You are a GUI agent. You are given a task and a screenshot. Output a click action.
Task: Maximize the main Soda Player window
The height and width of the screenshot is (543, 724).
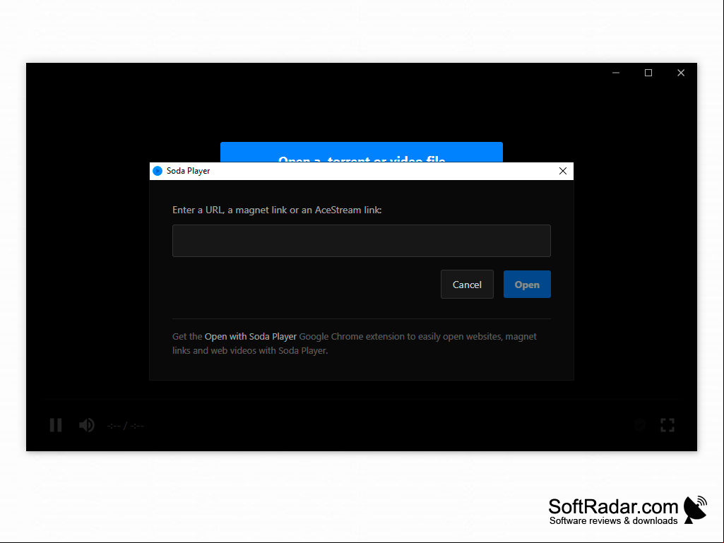[x=648, y=73]
